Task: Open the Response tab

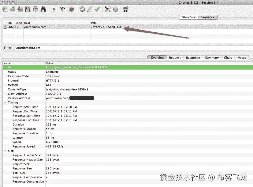Action: click(x=193, y=58)
